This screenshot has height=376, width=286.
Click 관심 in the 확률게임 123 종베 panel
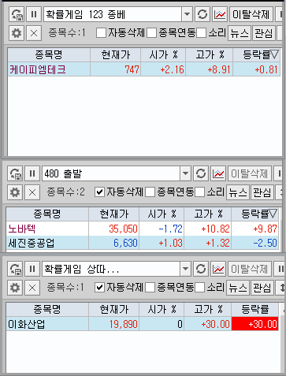[x=264, y=33]
